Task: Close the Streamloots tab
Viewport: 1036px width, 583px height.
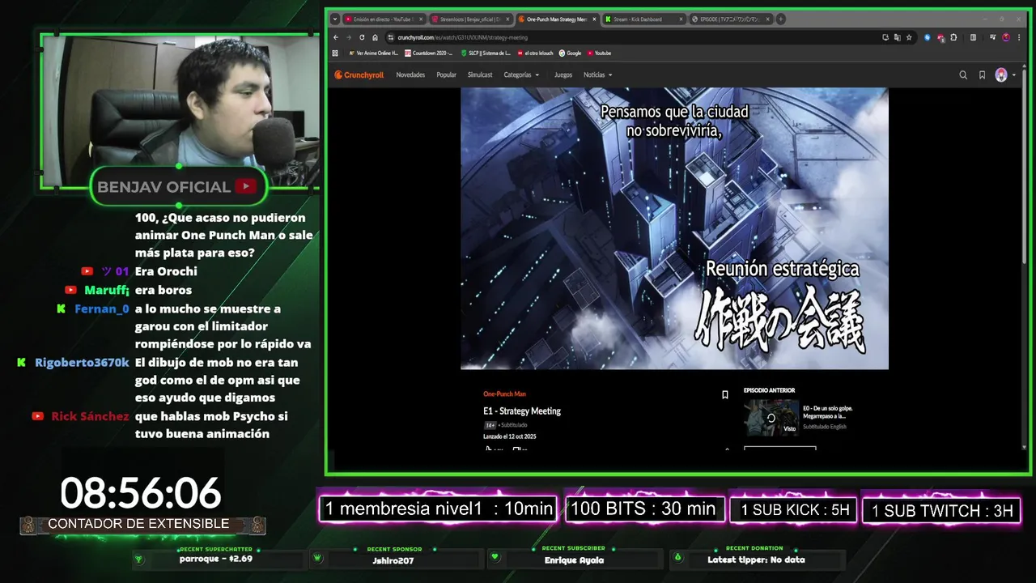Action: coord(507,19)
